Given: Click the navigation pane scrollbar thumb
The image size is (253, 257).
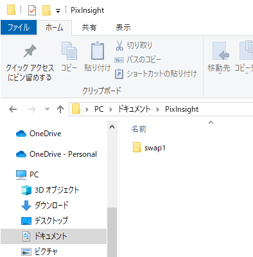Looking at the screenshot, I should pyautogui.click(x=112, y=232).
